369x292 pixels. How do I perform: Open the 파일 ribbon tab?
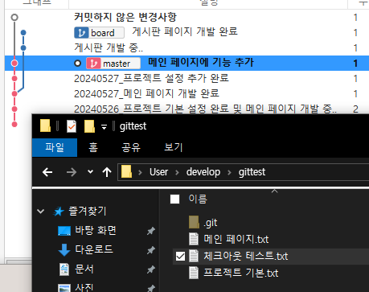click(x=55, y=147)
